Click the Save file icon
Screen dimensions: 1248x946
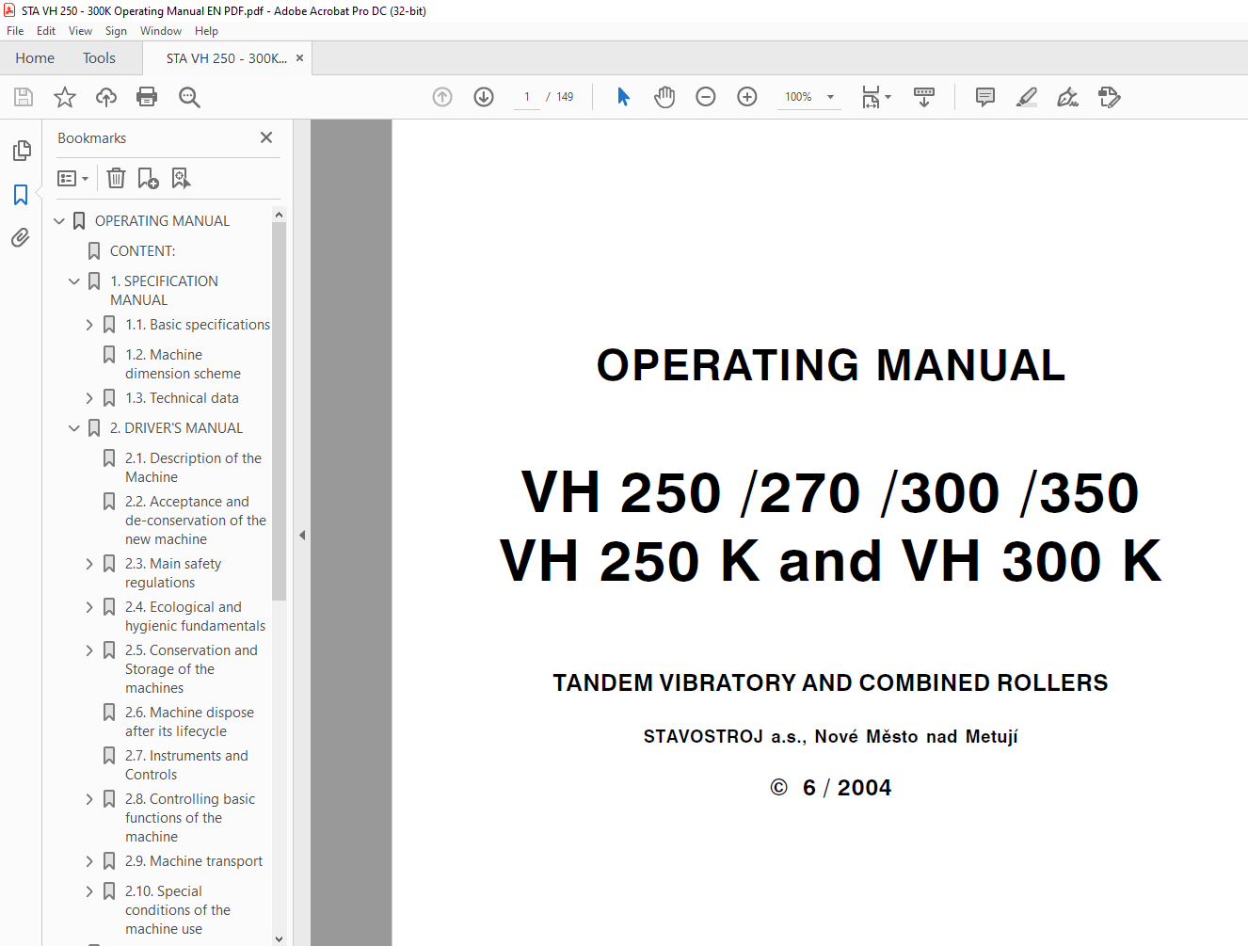[24, 97]
